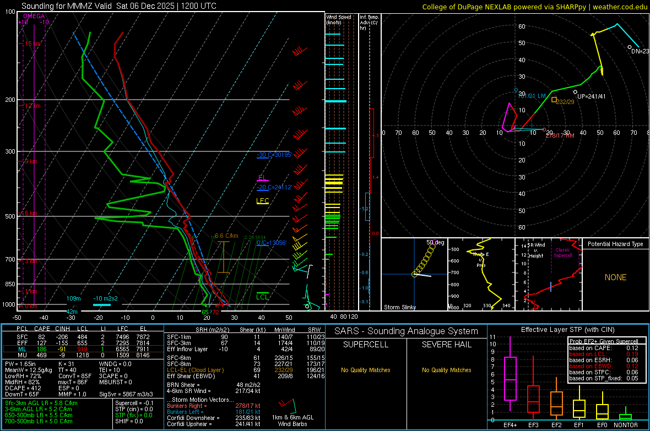Image resolution: width=650 pixels, height=431 pixels.
Task: Click the magenta 'OMEGA' label
Action: pyautogui.click(x=34, y=16)
